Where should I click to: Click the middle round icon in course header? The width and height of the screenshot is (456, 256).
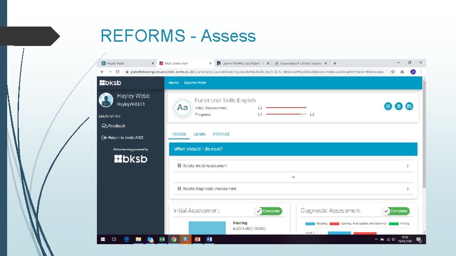tap(399, 106)
